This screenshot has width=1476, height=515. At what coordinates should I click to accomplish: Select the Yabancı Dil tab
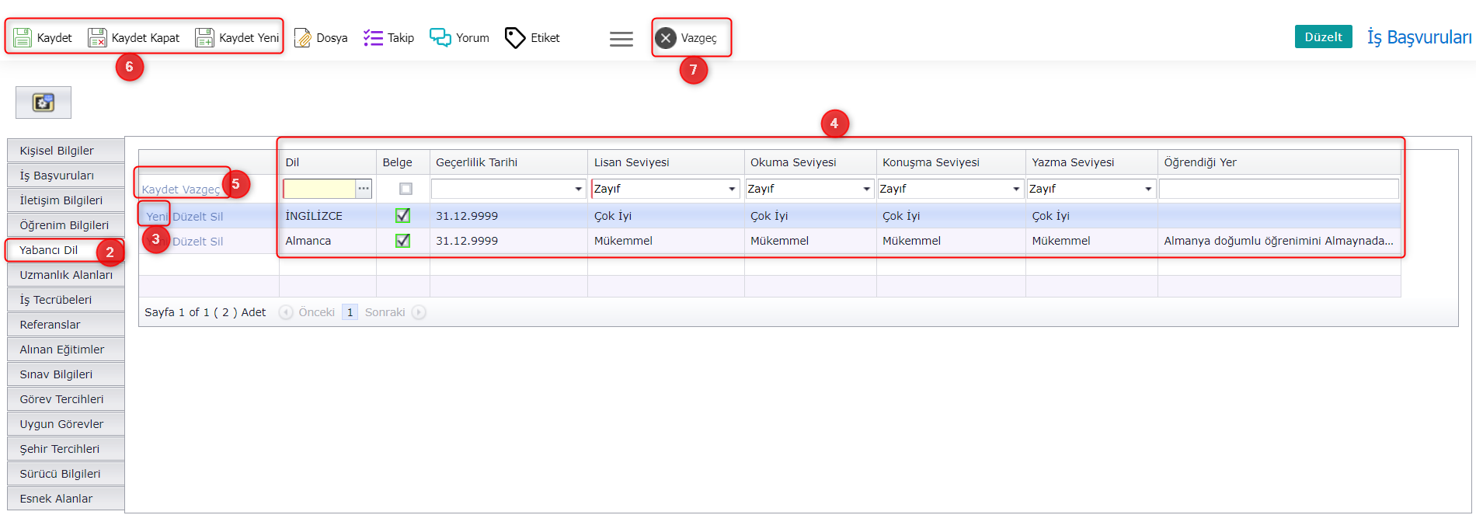(64, 250)
